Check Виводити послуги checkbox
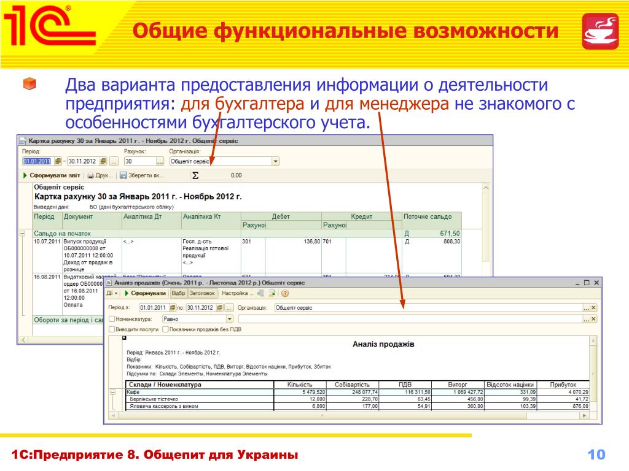 pyautogui.click(x=112, y=329)
